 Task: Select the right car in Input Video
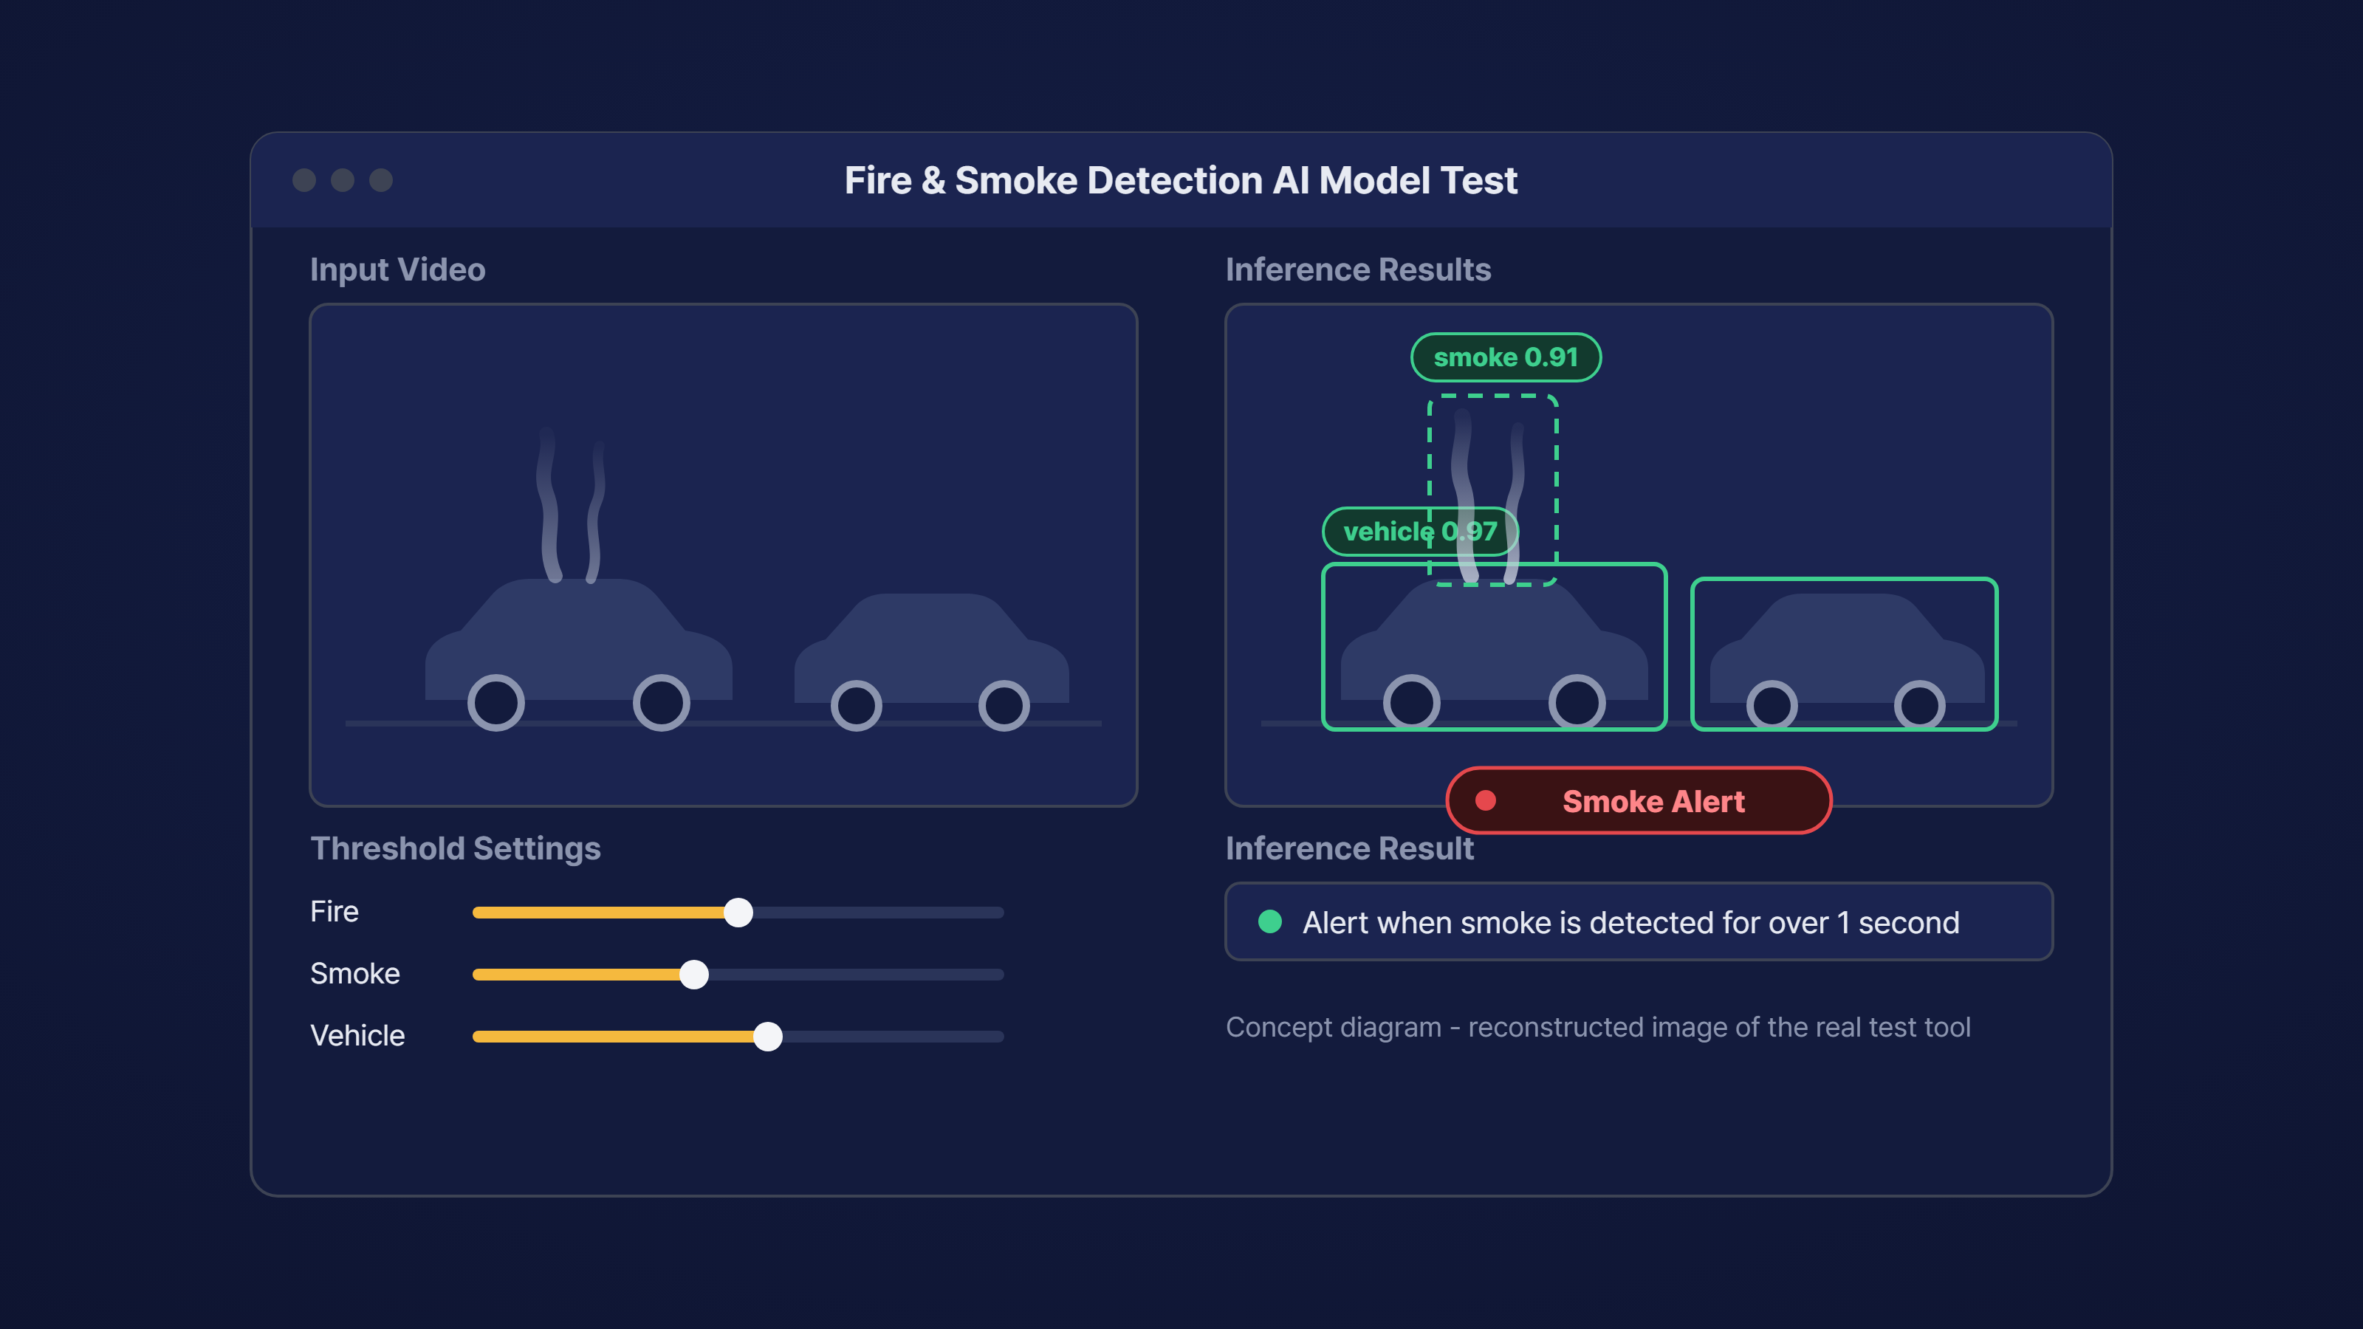pyautogui.click(x=931, y=660)
